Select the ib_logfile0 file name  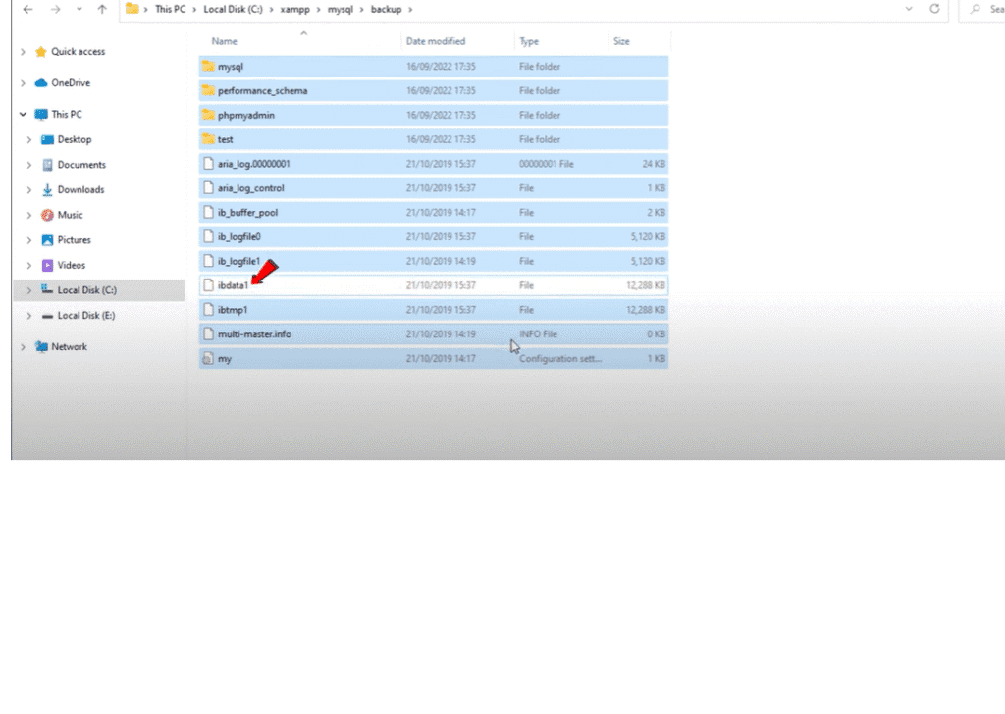(239, 237)
